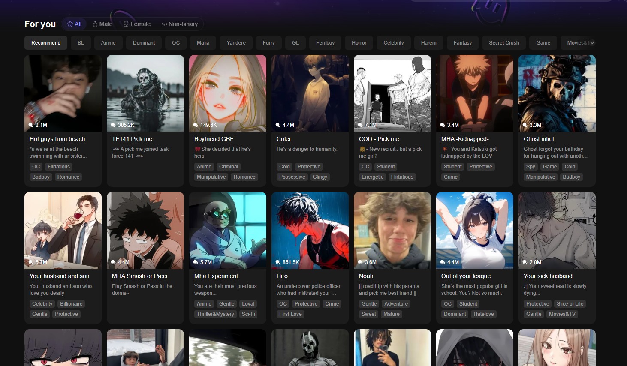Switch to the Game category tab

click(x=543, y=43)
